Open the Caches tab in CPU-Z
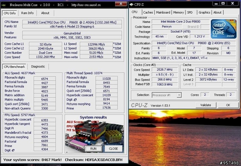This screenshot has height=166, width=241. coord(148,12)
